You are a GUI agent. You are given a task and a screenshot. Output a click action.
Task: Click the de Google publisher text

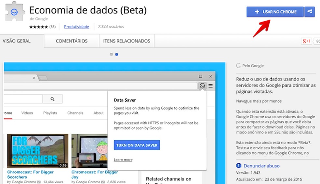39,19
